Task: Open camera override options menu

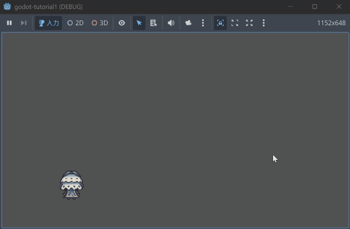Action: click(203, 23)
